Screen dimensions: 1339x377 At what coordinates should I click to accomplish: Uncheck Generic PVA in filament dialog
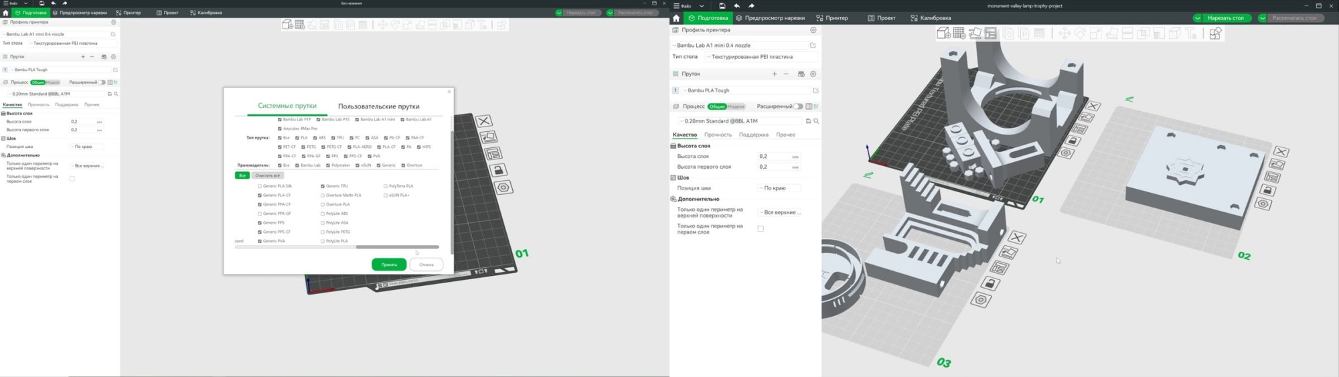point(260,241)
